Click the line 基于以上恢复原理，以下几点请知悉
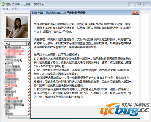The height and width of the screenshot is (122, 151). click(57, 55)
